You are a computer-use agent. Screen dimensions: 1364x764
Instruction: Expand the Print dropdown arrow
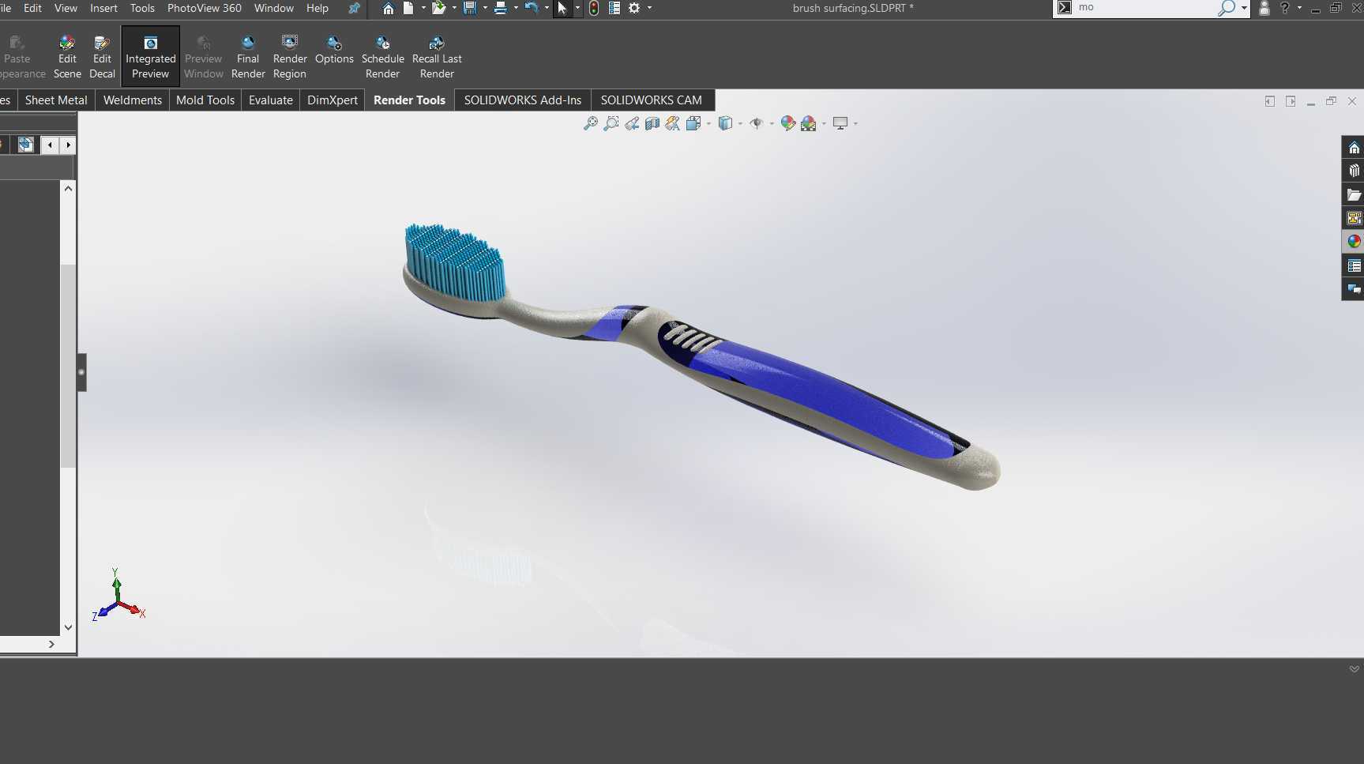tap(516, 8)
